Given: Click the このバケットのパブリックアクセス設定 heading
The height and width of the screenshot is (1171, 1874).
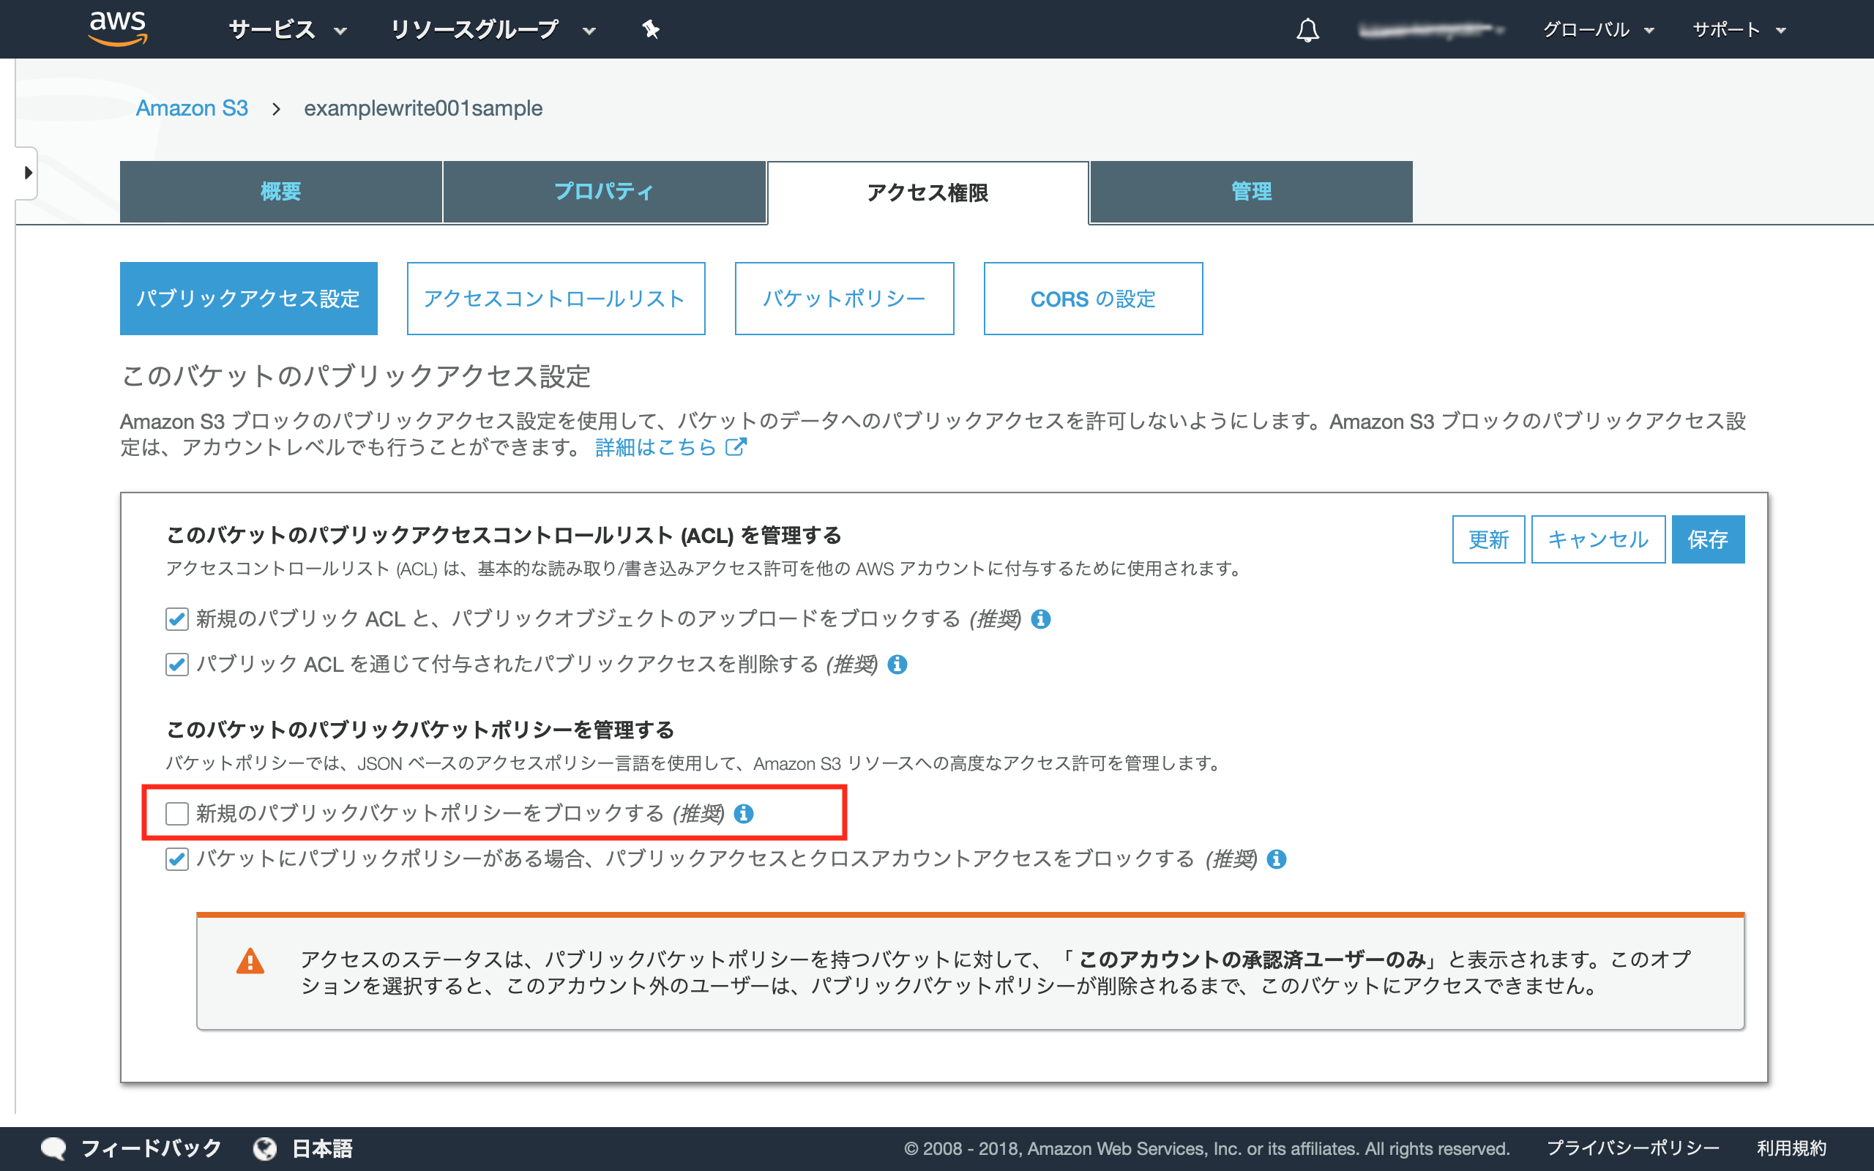Looking at the screenshot, I should [x=356, y=376].
